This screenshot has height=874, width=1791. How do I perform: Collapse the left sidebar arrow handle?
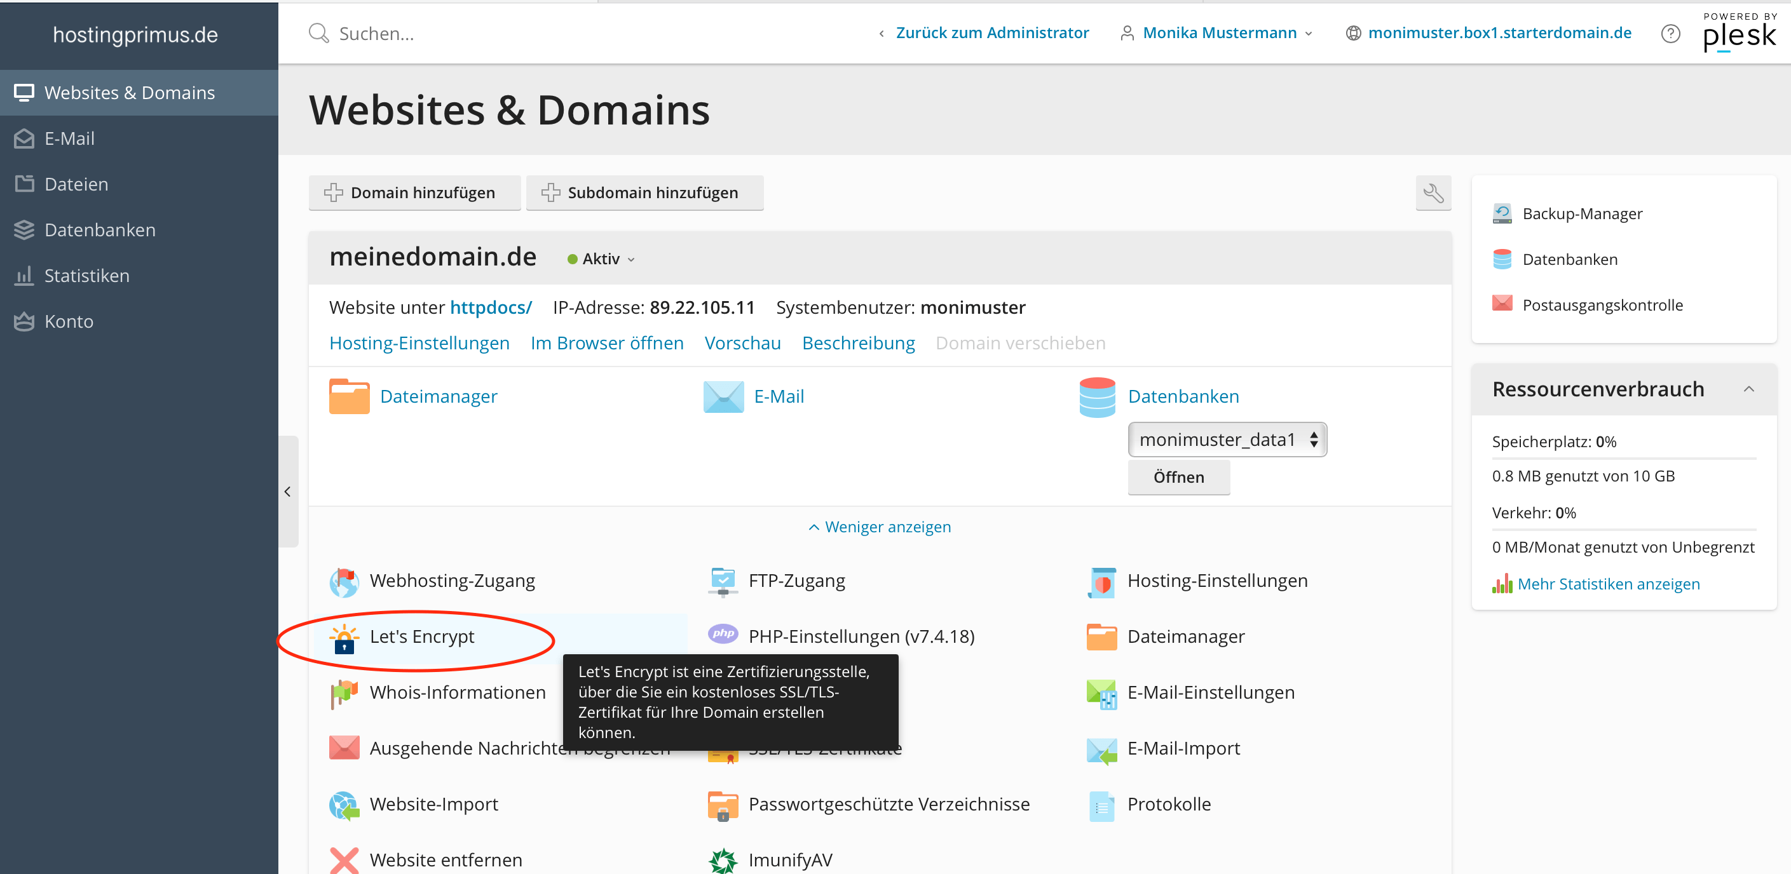[288, 491]
